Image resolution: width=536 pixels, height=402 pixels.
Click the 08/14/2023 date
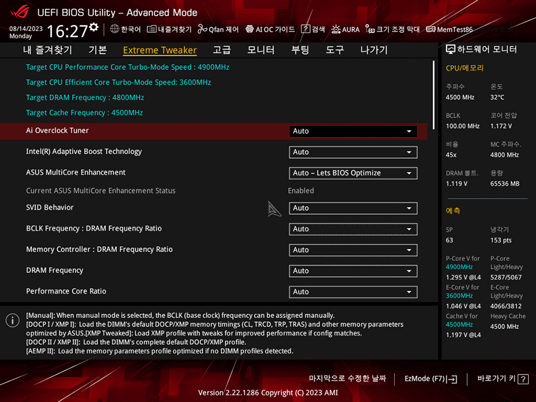click(x=26, y=29)
